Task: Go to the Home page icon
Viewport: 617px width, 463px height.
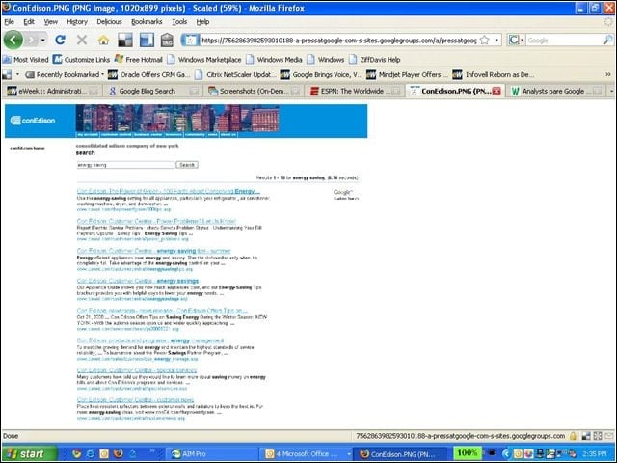Action: tap(103, 40)
